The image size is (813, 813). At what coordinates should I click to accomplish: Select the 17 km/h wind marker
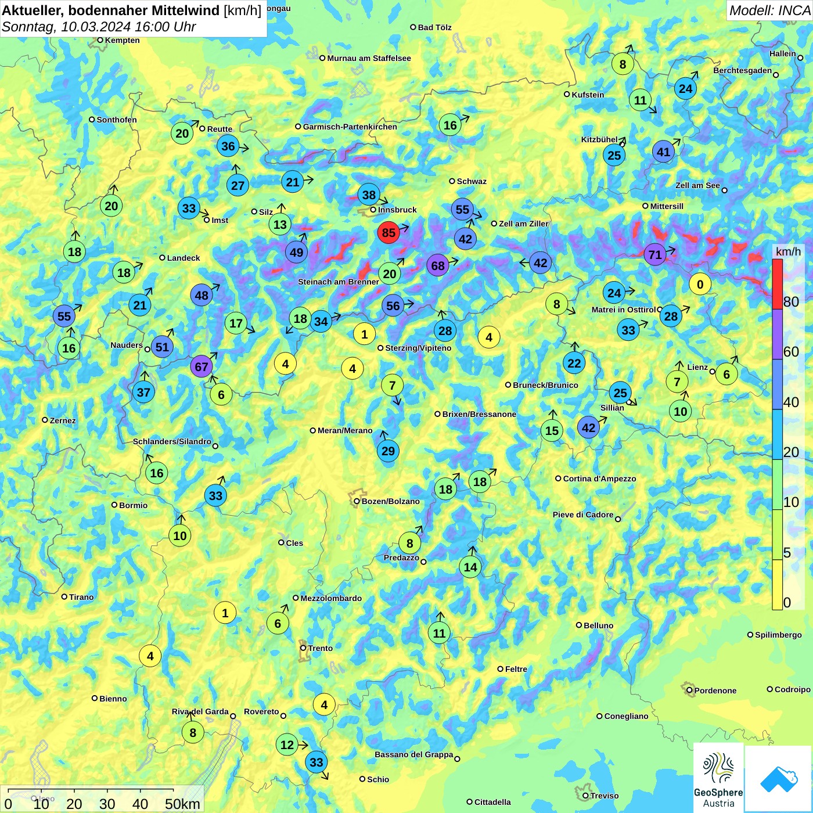click(236, 323)
